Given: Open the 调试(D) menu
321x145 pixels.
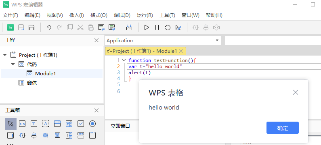Looking at the screenshot, I should coord(122,15).
